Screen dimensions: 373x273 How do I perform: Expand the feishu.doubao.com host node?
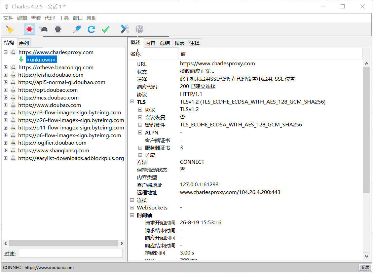pyautogui.click(x=5, y=75)
